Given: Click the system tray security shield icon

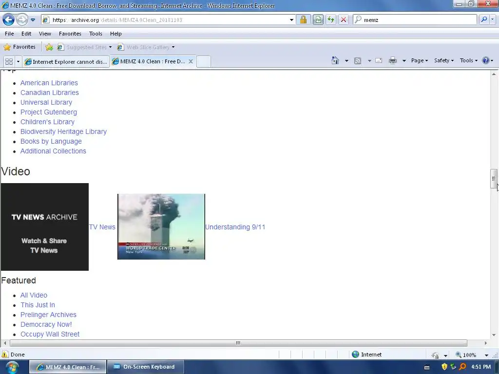Looking at the screenshot, I should click(x=444, y=367).
